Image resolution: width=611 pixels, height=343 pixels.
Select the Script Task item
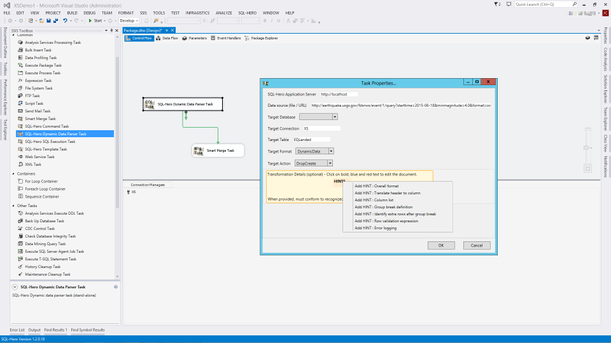[34, 104]
